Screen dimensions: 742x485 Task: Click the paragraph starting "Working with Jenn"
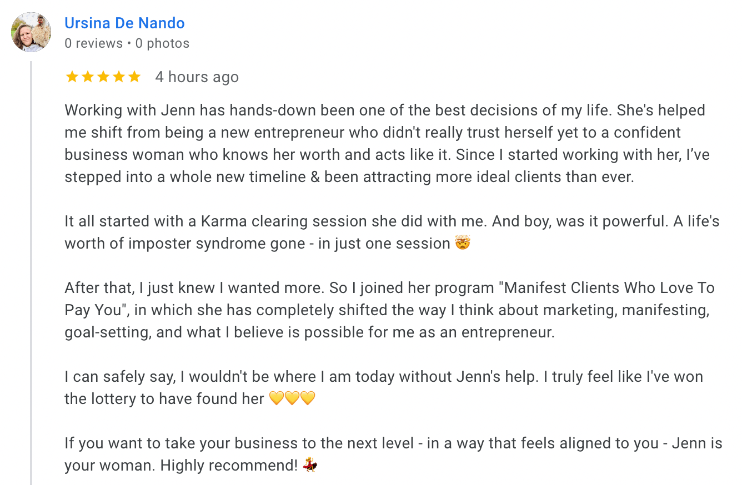(x=383, y=143)
